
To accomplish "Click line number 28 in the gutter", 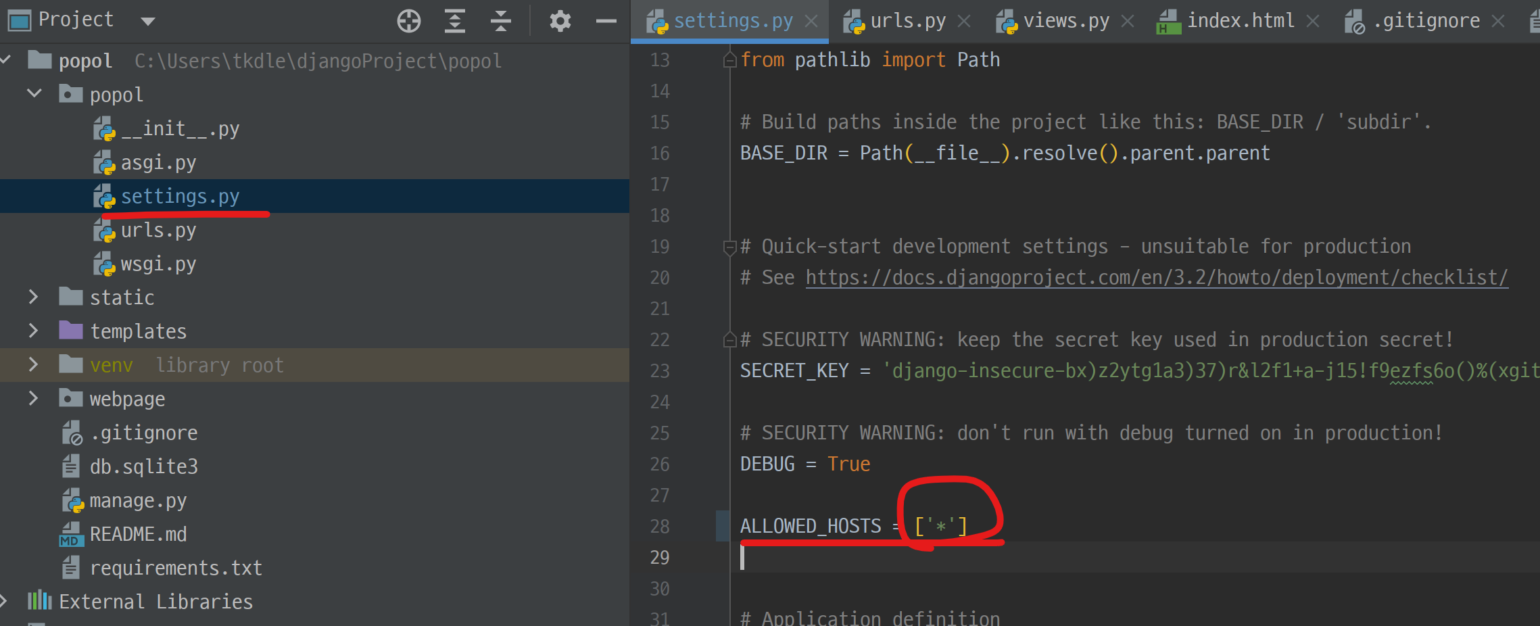I will [x=660, y=527].
